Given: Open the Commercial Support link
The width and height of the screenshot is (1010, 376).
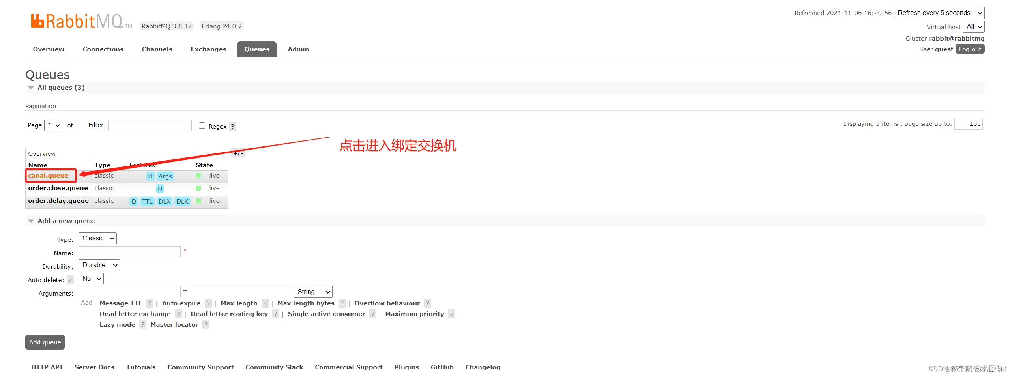Looking at the screenshot, I should click(x=349, y=367).
